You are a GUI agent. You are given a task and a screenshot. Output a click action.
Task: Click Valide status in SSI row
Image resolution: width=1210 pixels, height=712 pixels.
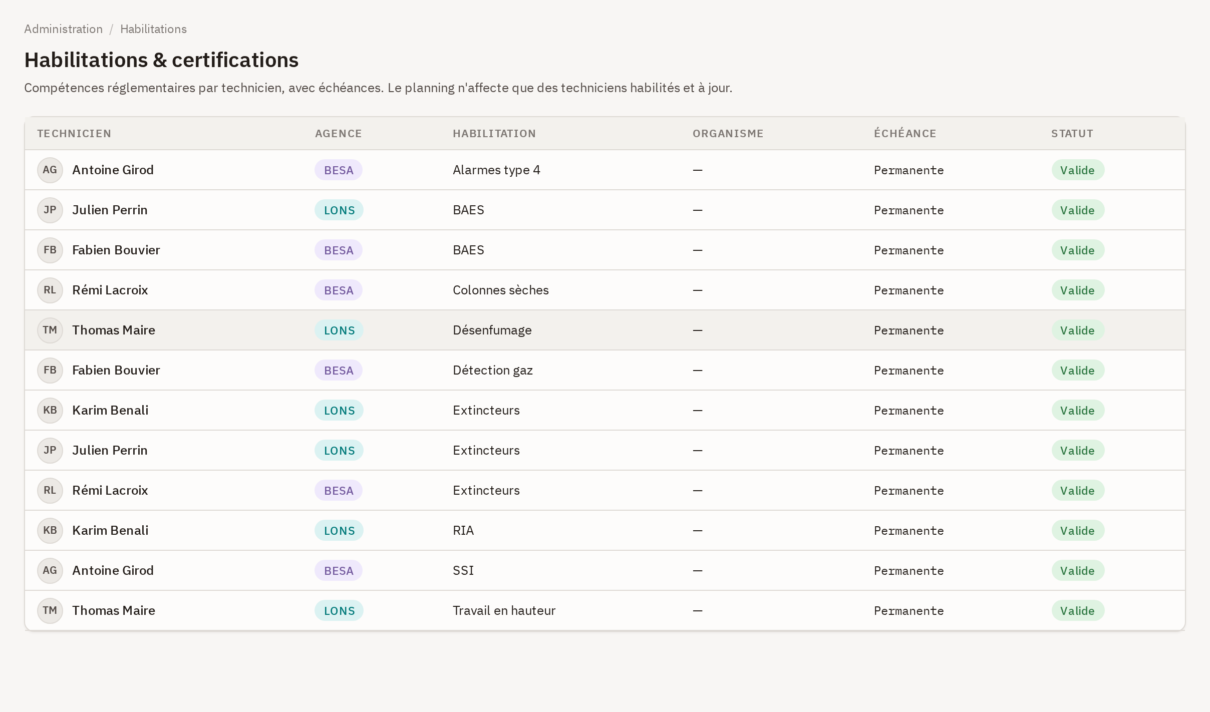1078,570
